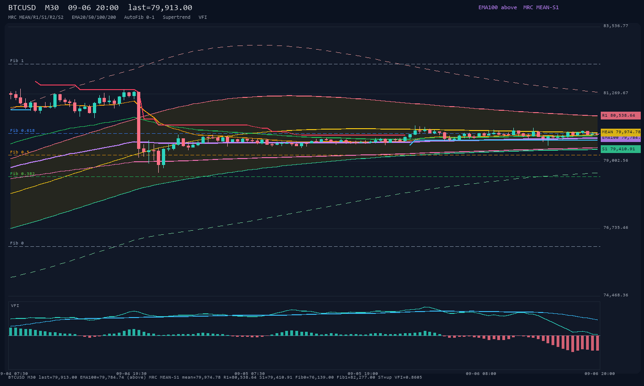Click the R1 80,538.64 price tag
This screenshot has width=644, height=386.
click(x=621, y=115)
